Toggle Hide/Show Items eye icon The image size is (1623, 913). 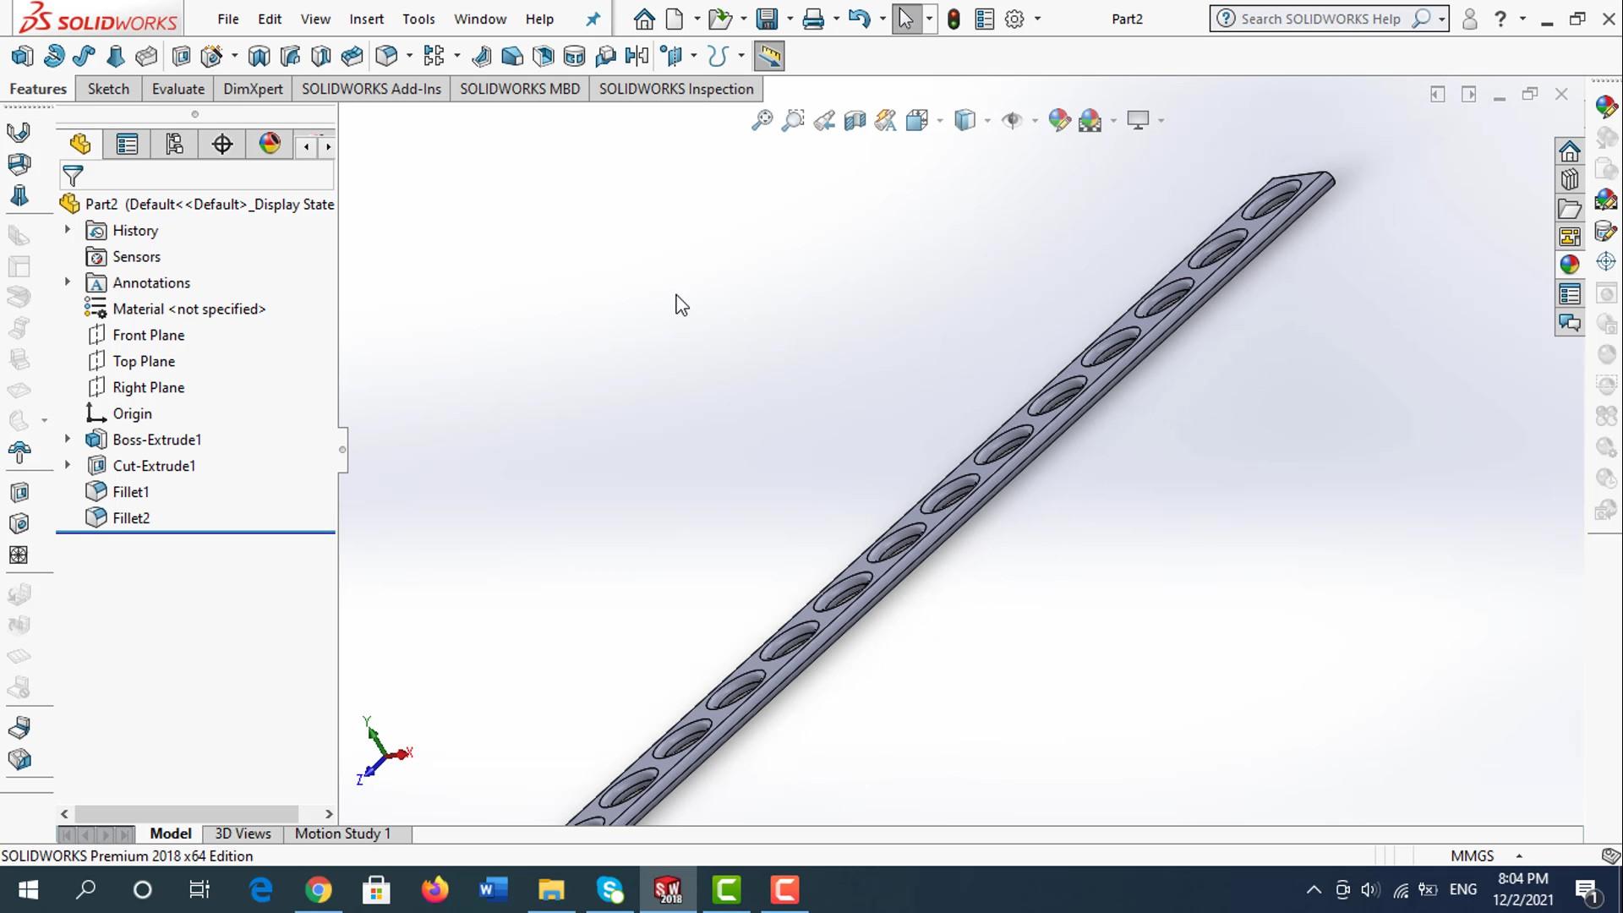point(1014,120)
